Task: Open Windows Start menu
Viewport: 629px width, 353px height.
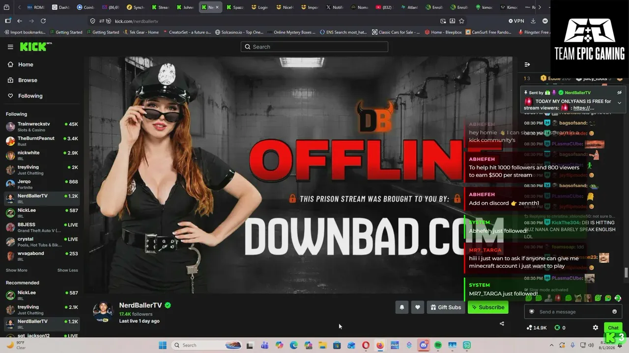Action: 163,345
